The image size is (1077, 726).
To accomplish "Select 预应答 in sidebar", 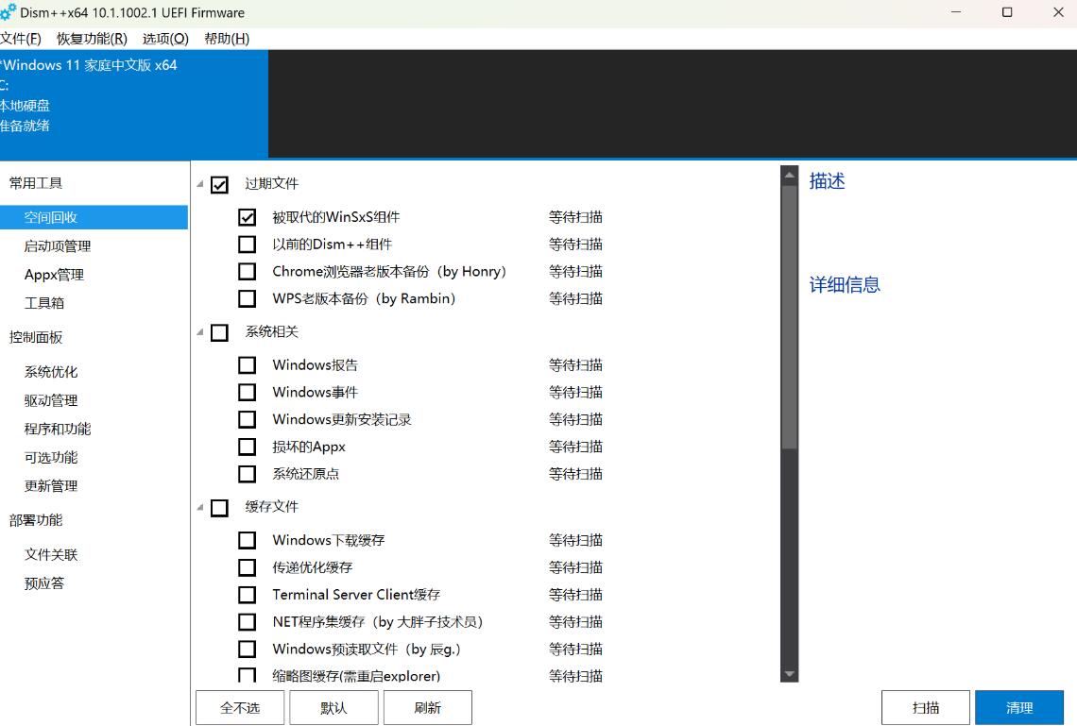I will (x=44, y=583).
